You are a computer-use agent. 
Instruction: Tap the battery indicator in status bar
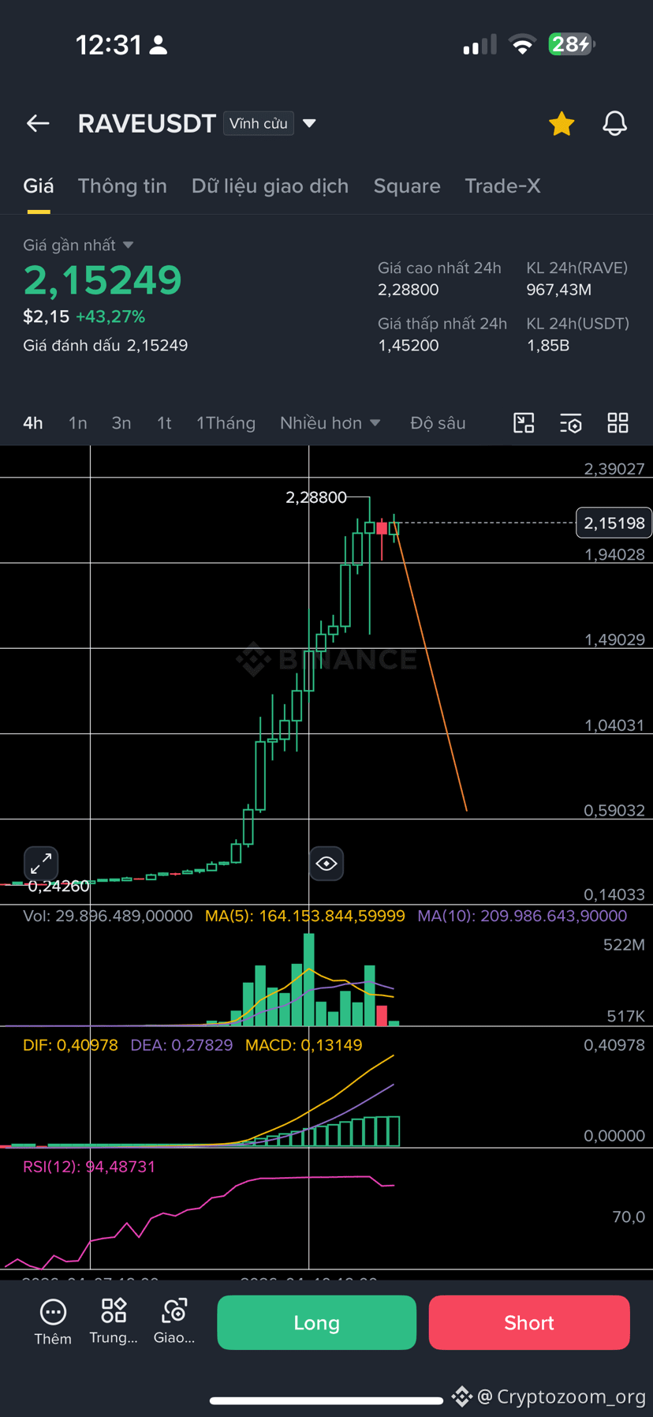pyautogui.click(x=572, y=44)
